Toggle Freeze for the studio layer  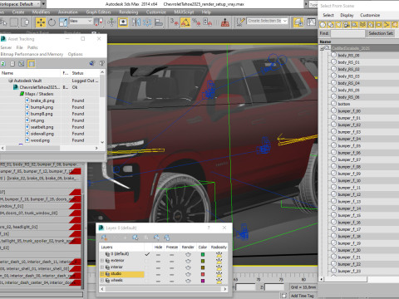point(172,274)
